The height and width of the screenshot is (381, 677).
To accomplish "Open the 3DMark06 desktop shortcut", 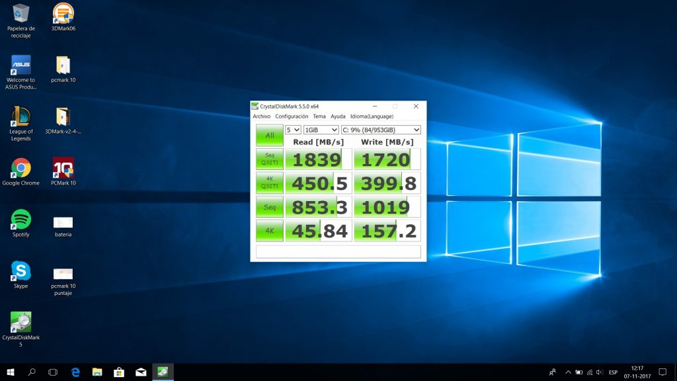I will click(x=63, y=13).
